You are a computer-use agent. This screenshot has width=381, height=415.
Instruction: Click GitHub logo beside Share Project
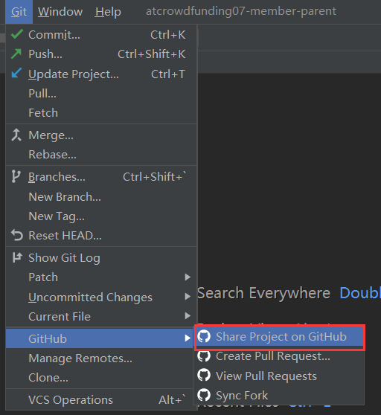pos(204,336)
